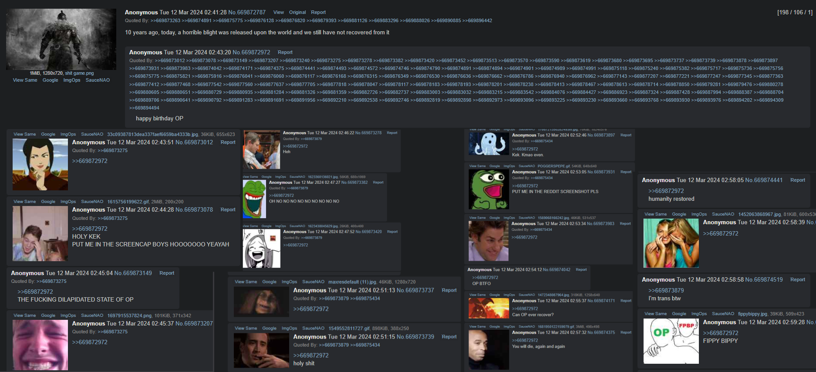Follow quoted-by link >>669873263 on the OP
This screenshot has width=816, height=372.
coord(165,20)
